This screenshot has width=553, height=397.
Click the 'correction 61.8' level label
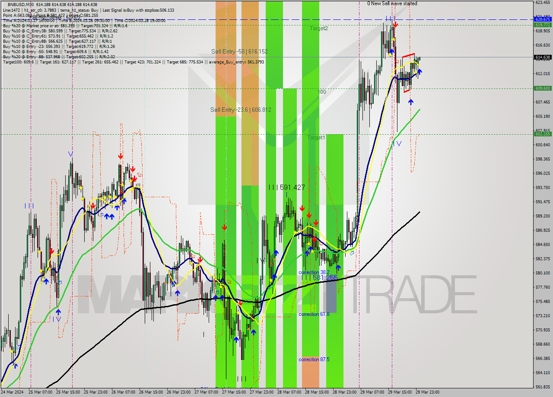[314, 314]
